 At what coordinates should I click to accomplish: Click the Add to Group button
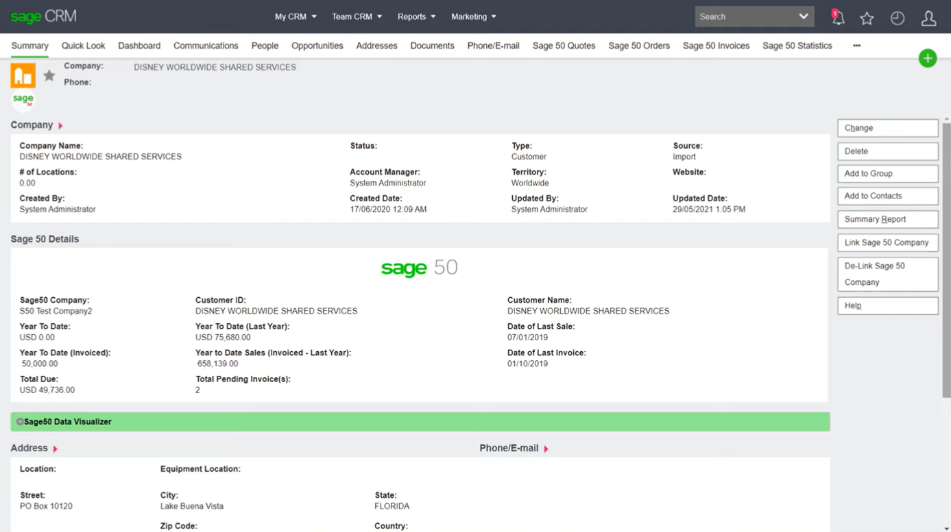tap(887, 173)
